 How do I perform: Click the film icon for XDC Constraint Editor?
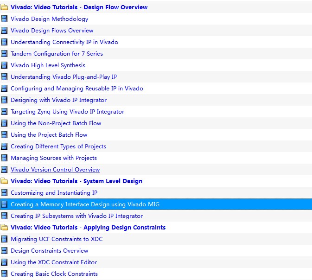point(4,262)
